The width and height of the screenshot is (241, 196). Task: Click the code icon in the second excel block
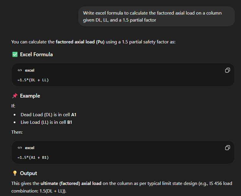pos(20,148)
